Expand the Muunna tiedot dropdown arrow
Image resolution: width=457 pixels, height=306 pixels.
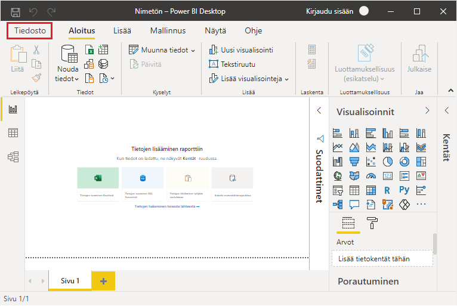click(x=193, y=51)
